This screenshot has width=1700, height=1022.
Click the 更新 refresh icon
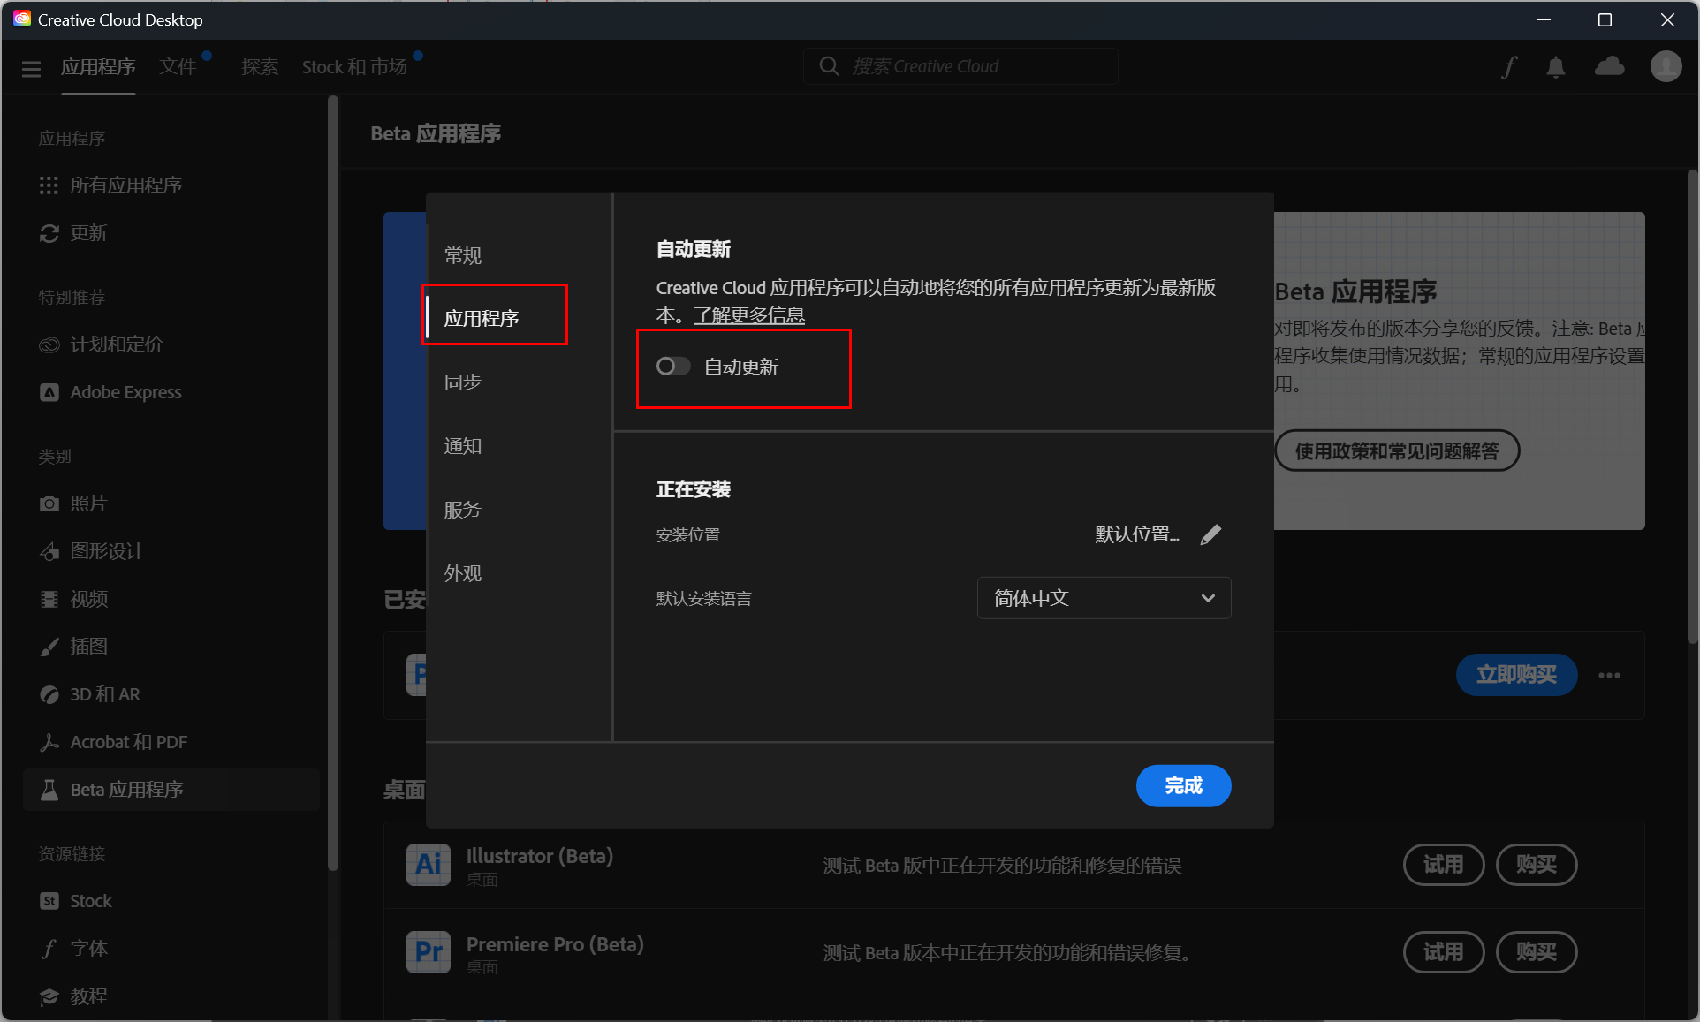click(49, 233)
